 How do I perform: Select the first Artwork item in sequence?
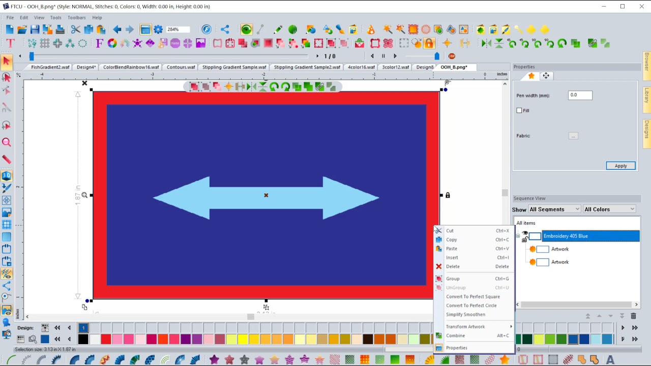tap(559, 249)
